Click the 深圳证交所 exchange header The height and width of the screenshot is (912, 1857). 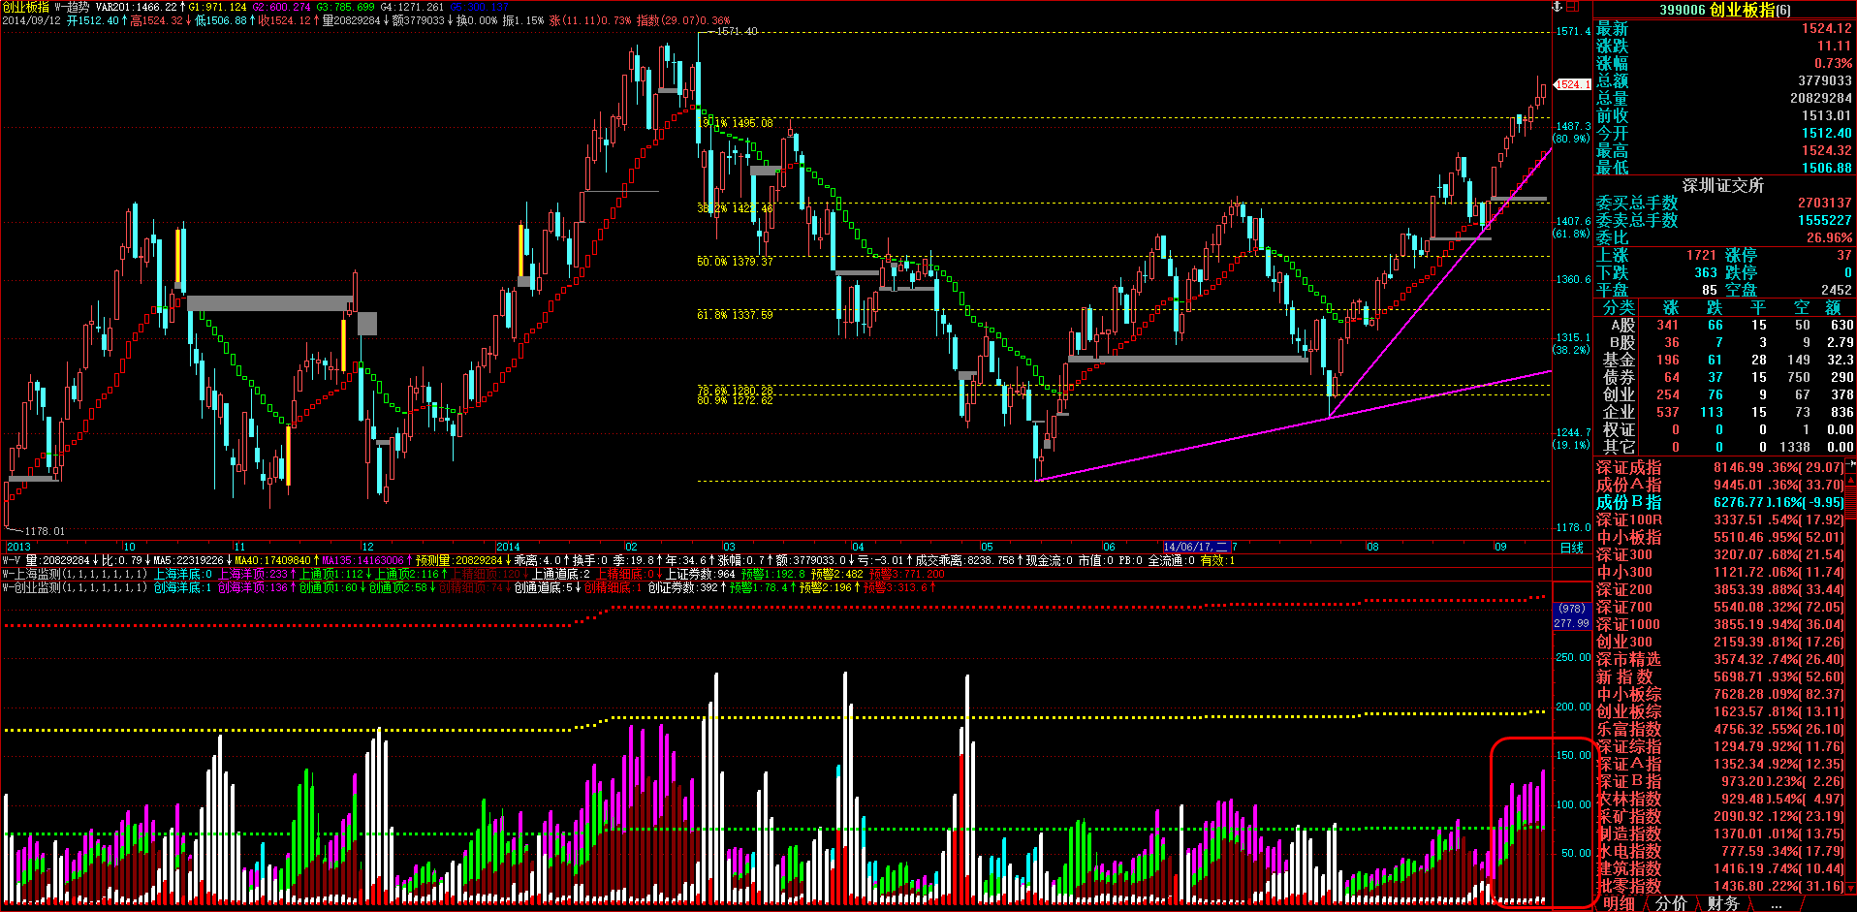(1723, 185)
